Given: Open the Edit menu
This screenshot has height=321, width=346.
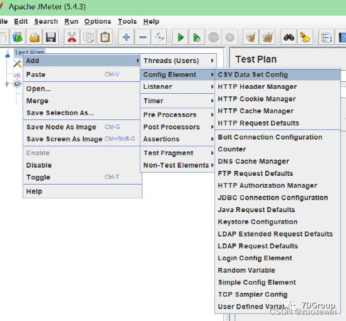Looking at the screenshot, I should click(x=21, y=21).
